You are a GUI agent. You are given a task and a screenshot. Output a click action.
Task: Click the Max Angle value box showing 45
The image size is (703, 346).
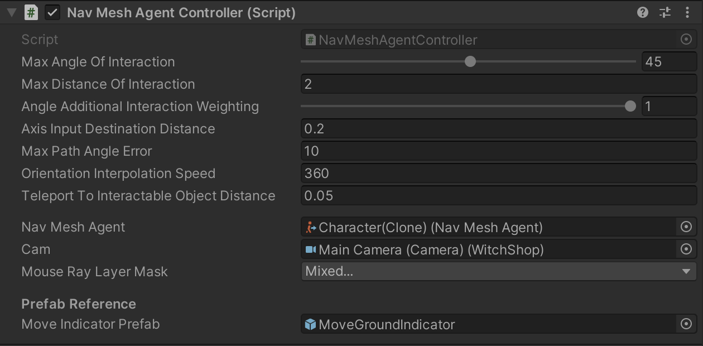click(x=668, y=61)
